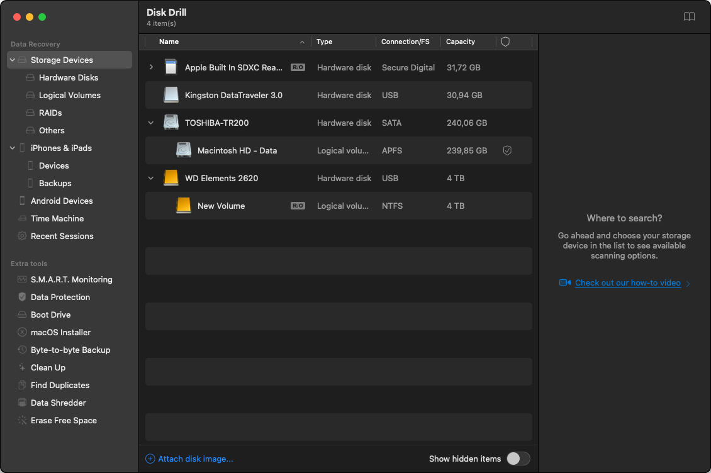Click the Clean Up sparkle icon

22,367
